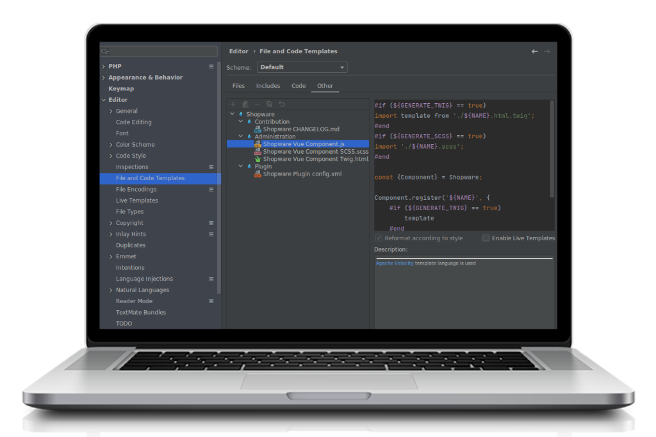
Task: Switch to the Files tab
Action: pos(238,86)
